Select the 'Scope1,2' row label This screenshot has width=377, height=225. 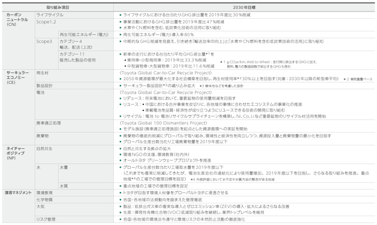[46, 22]
